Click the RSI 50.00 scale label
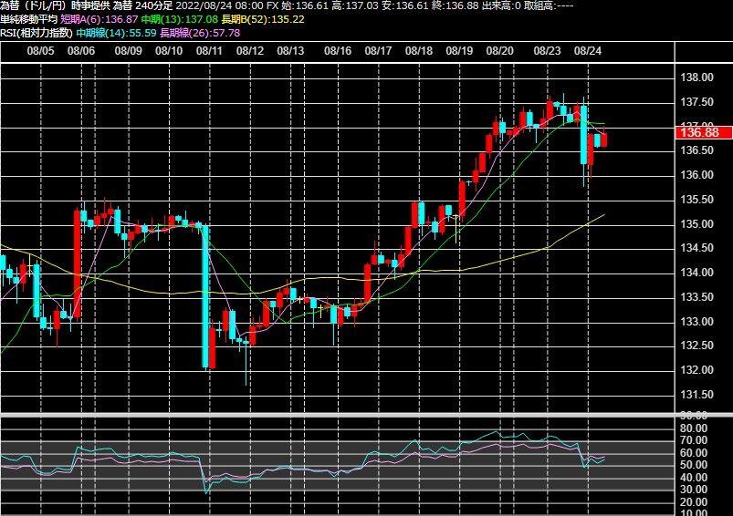 tap(694, 465)
